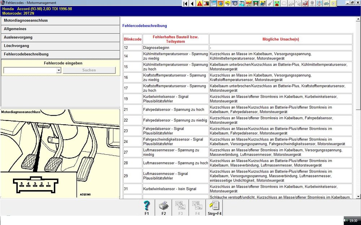Click the scroll down arrow of table scrollbar
Viewport: 361px width, 225px height.
358,196
